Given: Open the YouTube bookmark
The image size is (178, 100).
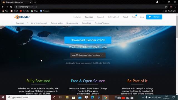Looking at the screenshot, I should [24, 11].
